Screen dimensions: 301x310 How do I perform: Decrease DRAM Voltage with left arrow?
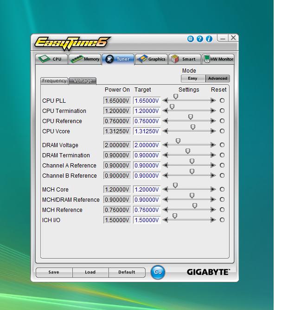pos(165,145)
